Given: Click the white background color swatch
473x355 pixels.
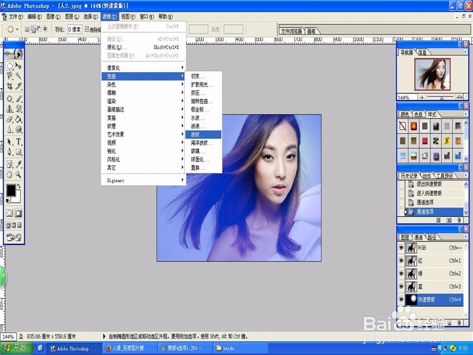Looking at the screenshot, I should tap(17, 199).
